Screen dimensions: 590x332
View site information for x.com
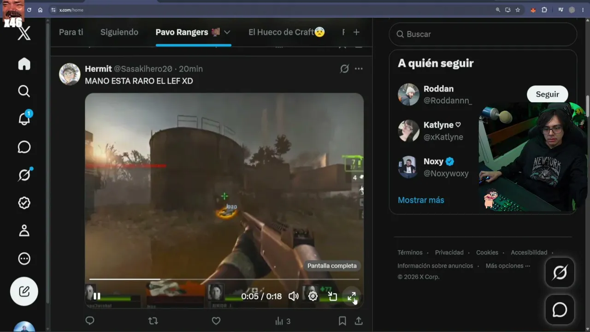point(53,10)
